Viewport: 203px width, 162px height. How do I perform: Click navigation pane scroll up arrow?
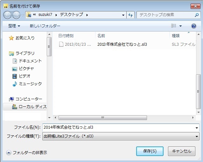pos(49,34)
